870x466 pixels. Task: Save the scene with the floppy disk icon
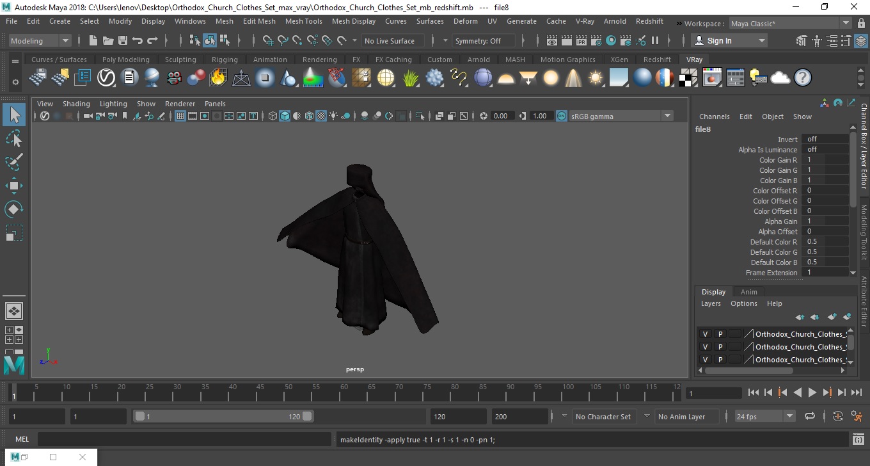(123, 40)
